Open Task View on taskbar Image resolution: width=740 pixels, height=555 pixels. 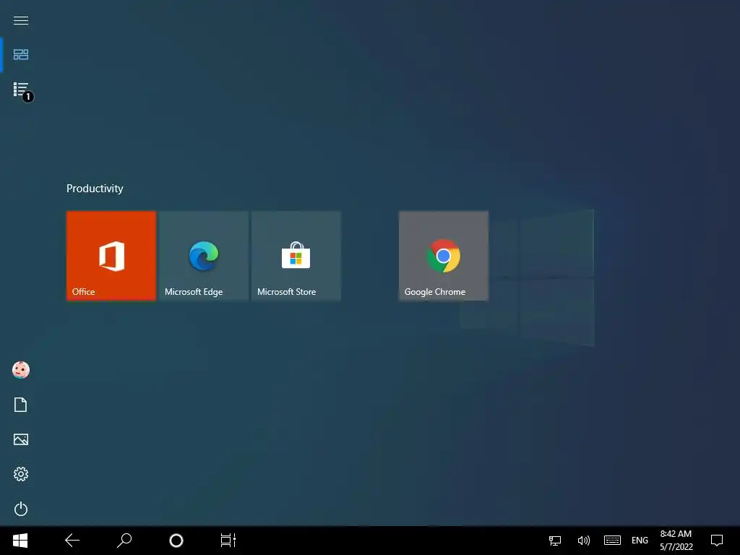click(228, 541)
